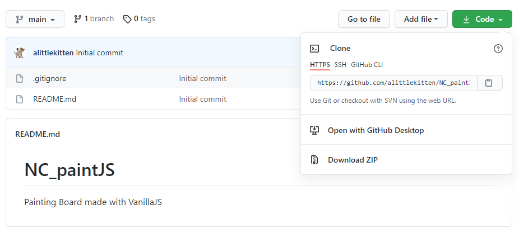Click the Use Git or checkout hint text
This screenshot has height=233, width=519.
(x=383, y=101)
